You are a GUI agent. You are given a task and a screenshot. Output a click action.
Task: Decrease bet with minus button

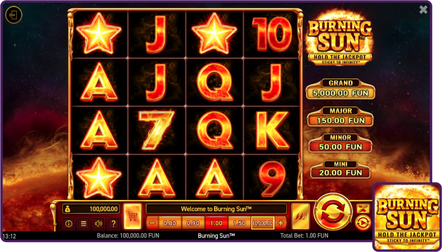pyautogui.click(x=152, y=223)
